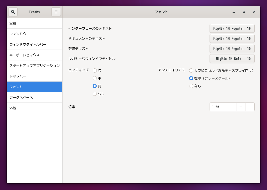Click the レガシーなウィンドウタイトル label
267x190 pixels.
point(92,59)
